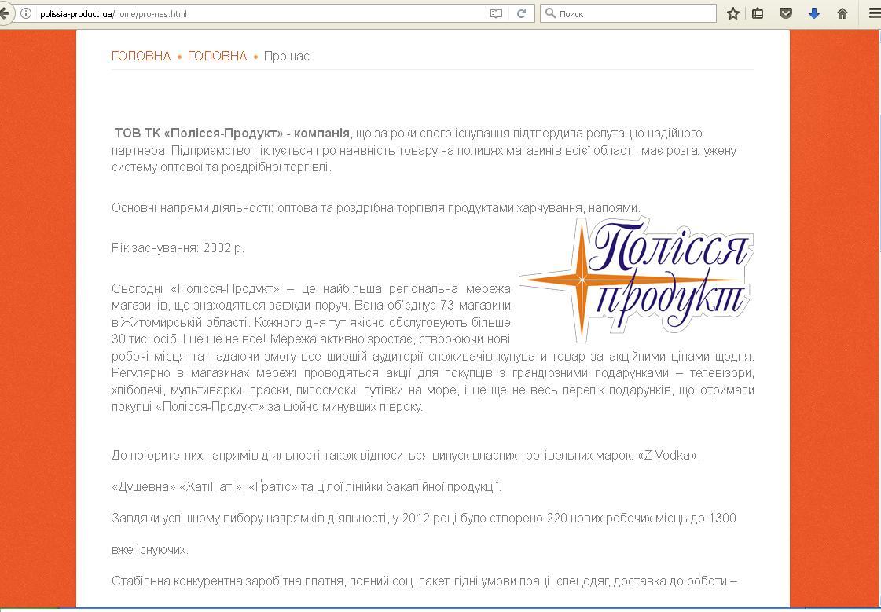Viewport: 881px width, 612px height.
Task: Click the line with «Душевна» «ХатіПаті», «Ґратіс»
Action: (x=307, y=487)
